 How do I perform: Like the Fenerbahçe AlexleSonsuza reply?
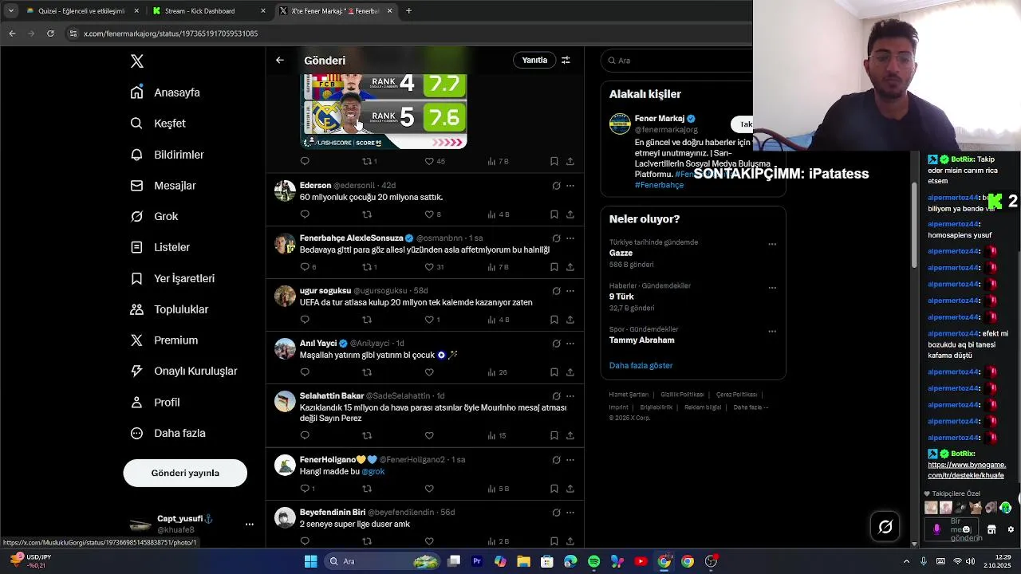click(x=429, y=267)
